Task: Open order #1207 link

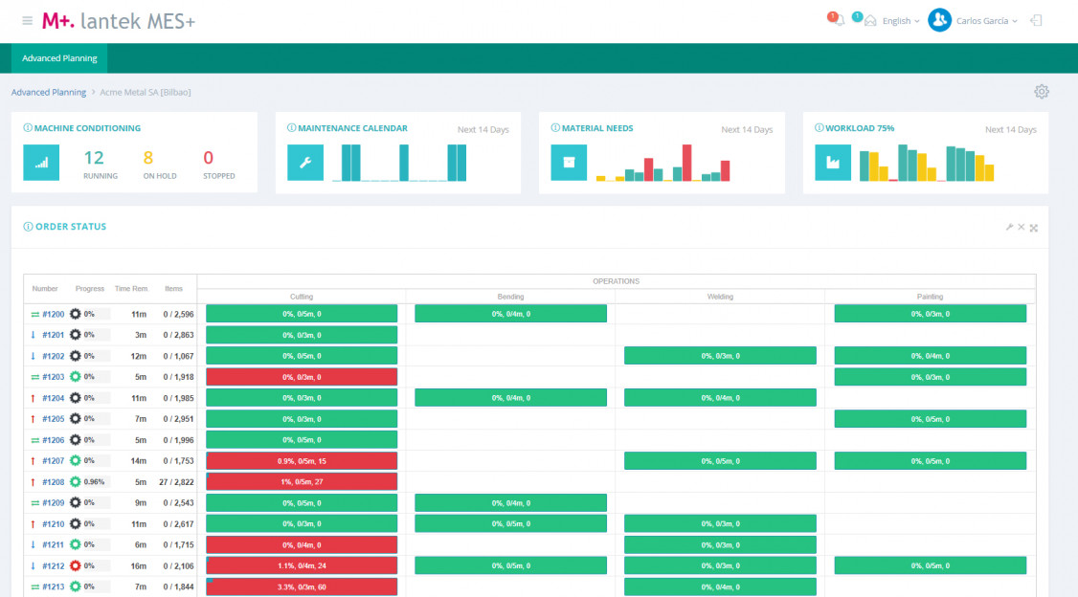Action: [53, 461]
